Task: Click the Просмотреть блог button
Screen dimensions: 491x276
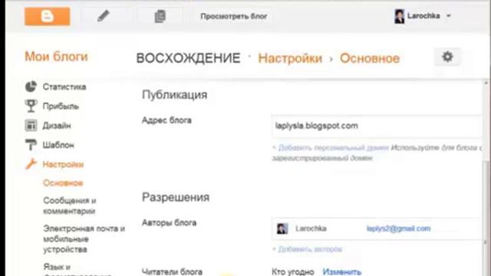Action: 233,16
